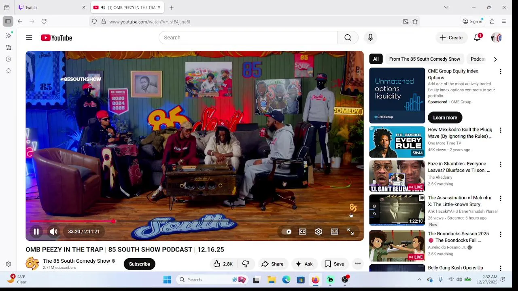Open the AI chatbot sidebar sparkle icon

[8, 36]
